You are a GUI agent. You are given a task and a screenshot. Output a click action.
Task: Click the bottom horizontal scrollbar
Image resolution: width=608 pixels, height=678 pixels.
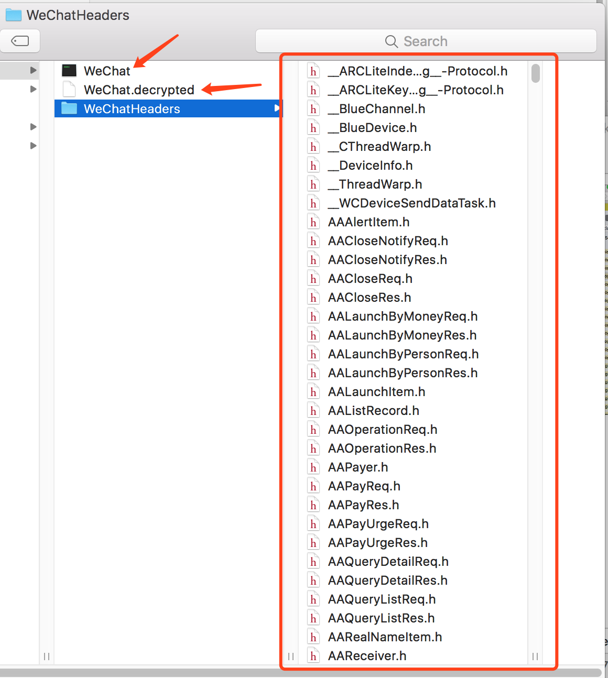tap(301, 672)
